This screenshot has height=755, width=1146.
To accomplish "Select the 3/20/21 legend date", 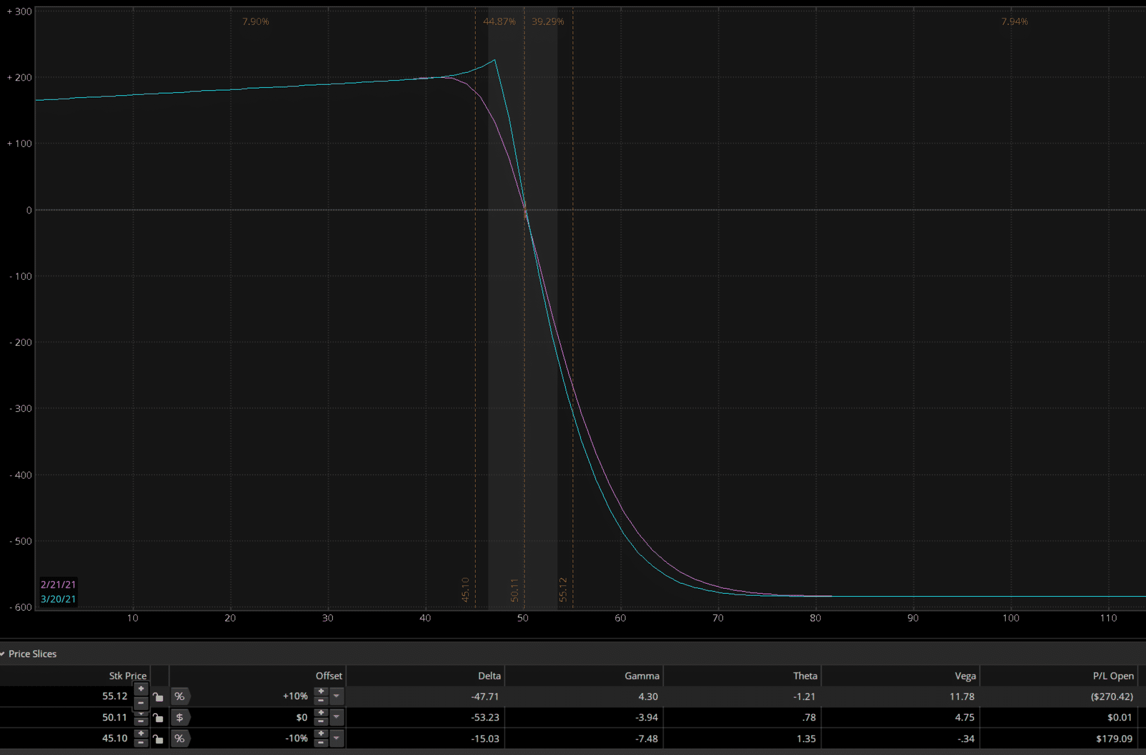I will coord(58,599).
